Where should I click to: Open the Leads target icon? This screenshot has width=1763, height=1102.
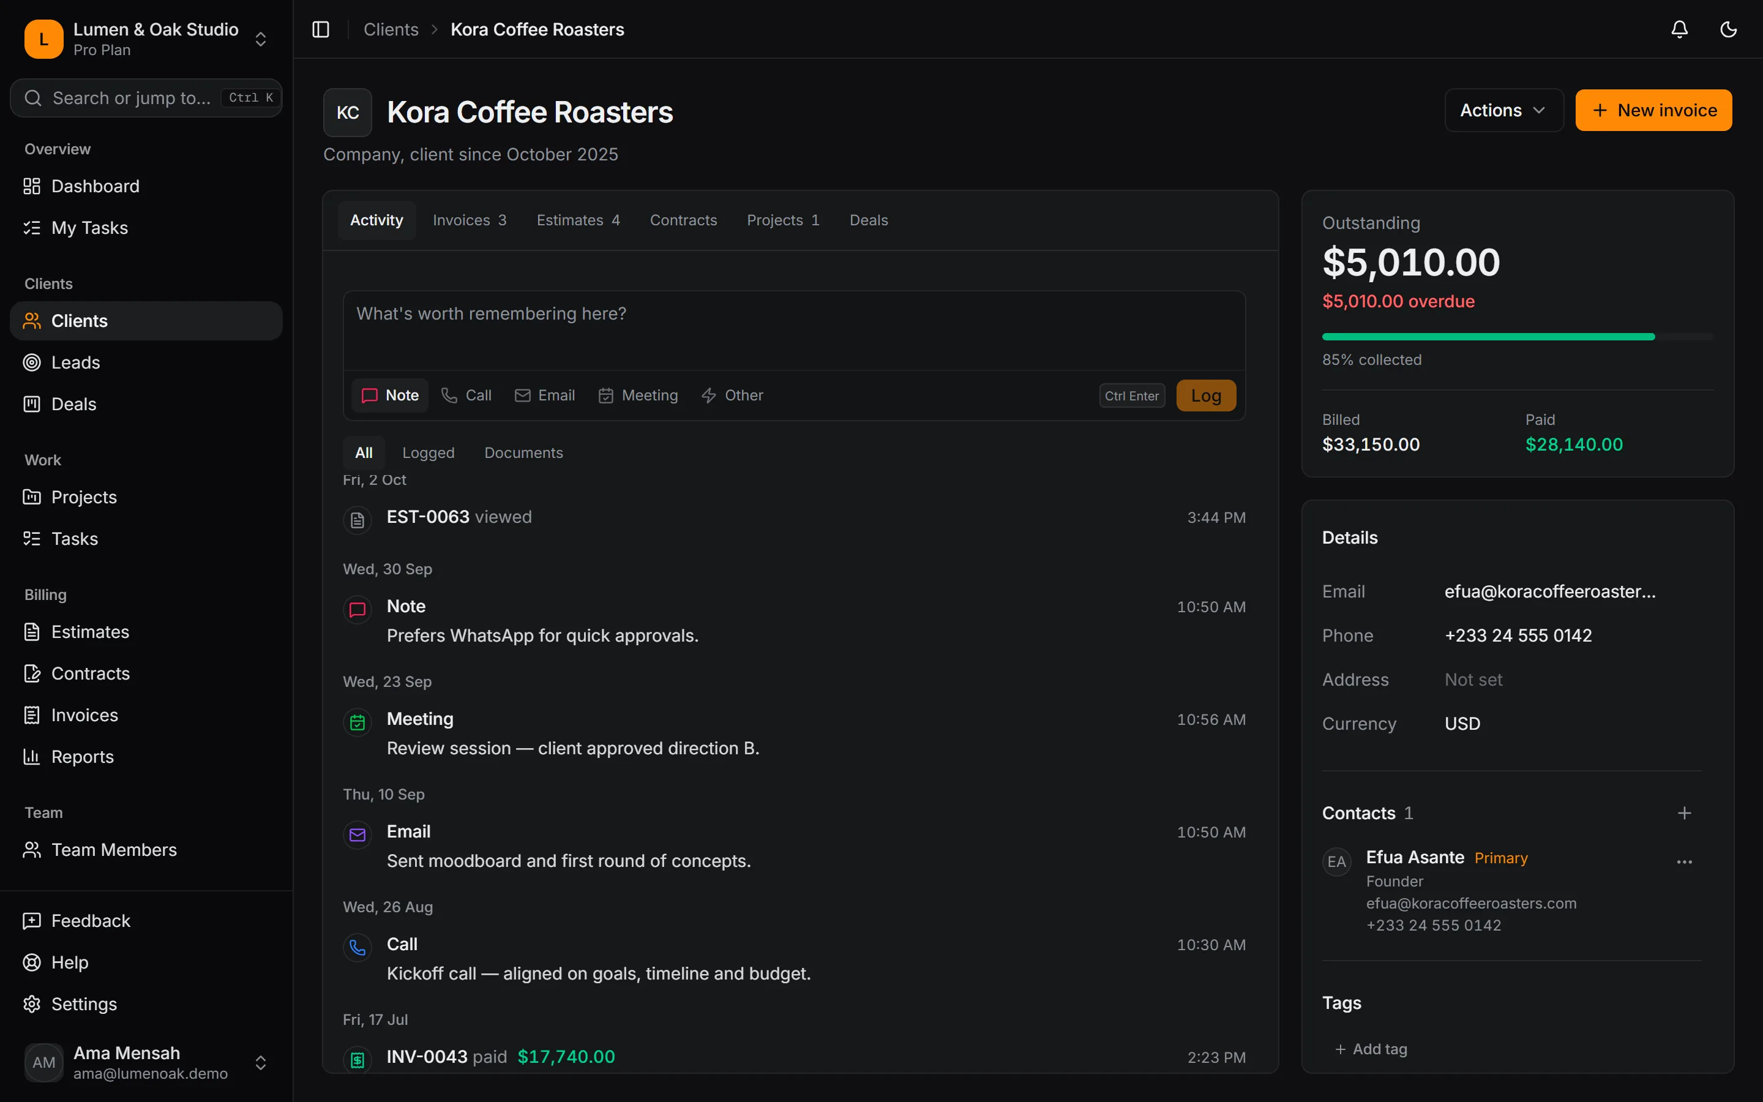coord(31,362)
